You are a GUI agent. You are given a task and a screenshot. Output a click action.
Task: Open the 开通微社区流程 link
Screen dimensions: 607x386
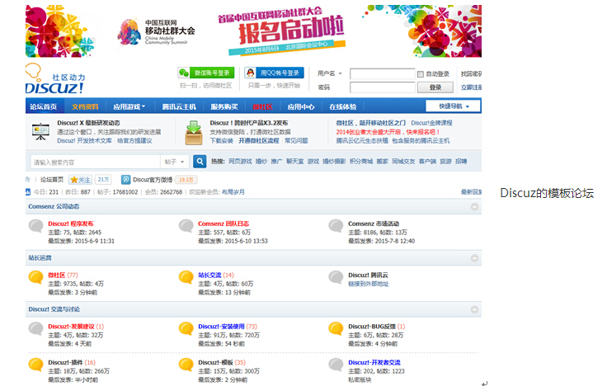point(259,140)
